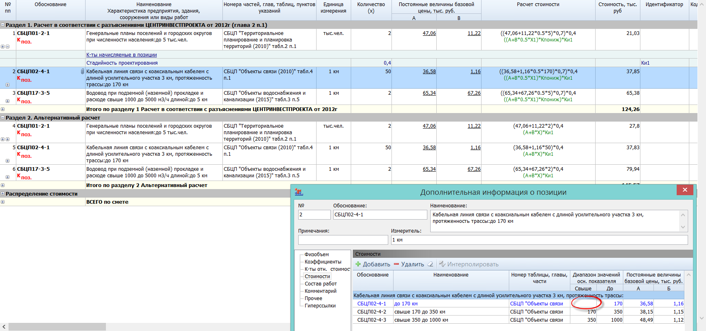Expand position 3 СБЦП17-3-5 details
The width and height of the screenshot is (706, 331).
[x=7, y=101]
